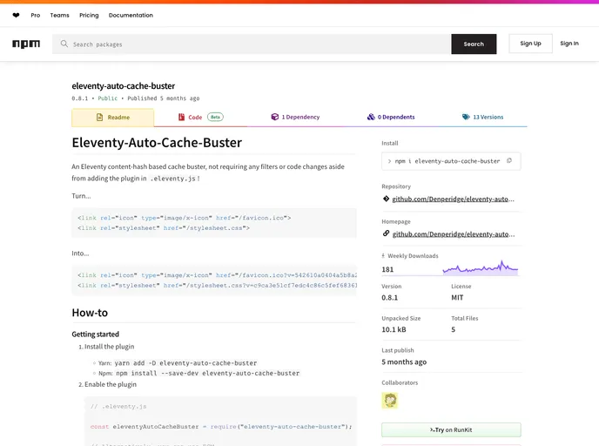Open the collaborator avatar
The image size is (599, 446).
pyautogui.click(x=390, y=401)
